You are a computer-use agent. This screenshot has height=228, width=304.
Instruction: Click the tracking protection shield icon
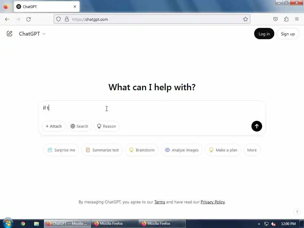(x=58, y=19)
